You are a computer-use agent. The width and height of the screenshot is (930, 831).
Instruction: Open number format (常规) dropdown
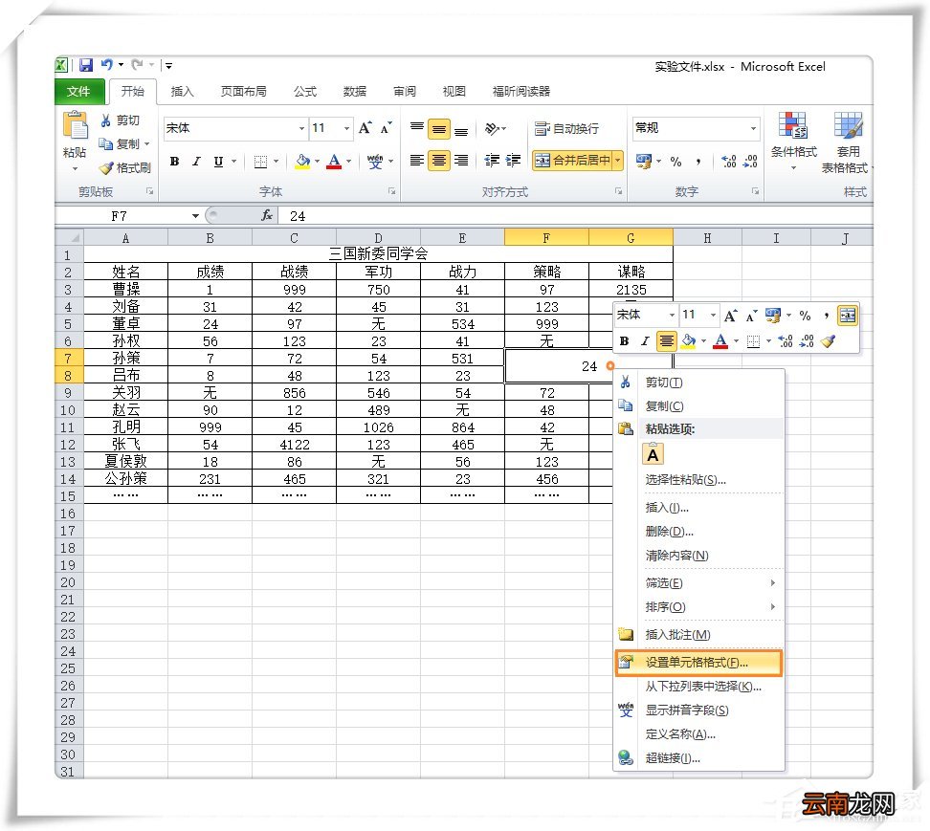(753, 128)
